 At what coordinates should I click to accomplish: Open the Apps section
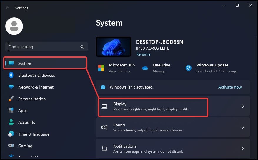coord(46,111)
